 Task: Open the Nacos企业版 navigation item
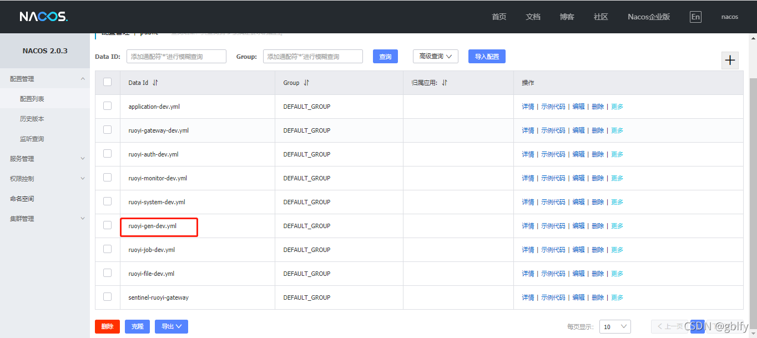pyautogui.click(x=649, y=17)
